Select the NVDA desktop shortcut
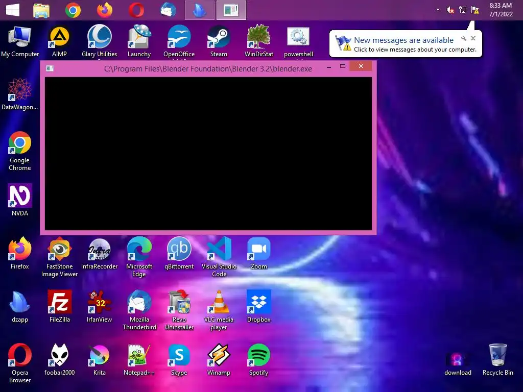The width and height of the screenshot is (523, 392). pyautogui.click(x=20, y=200)
